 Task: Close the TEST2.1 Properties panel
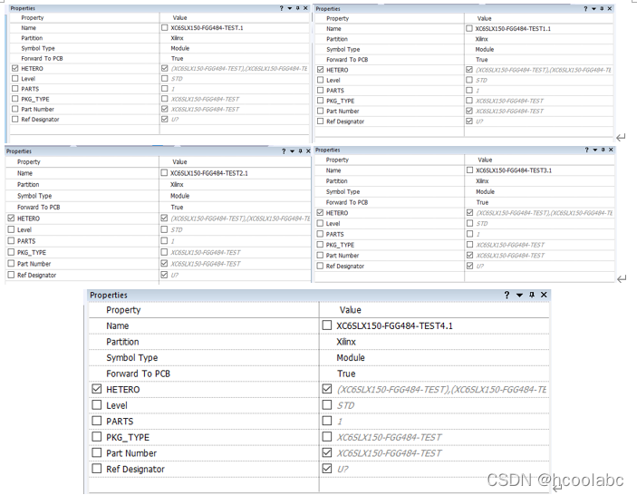(x=308, y=151)
